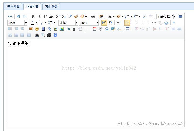Screen dimensions: 194x131
Task: Insert emoticon smiley face
Action: coord(37,29)
